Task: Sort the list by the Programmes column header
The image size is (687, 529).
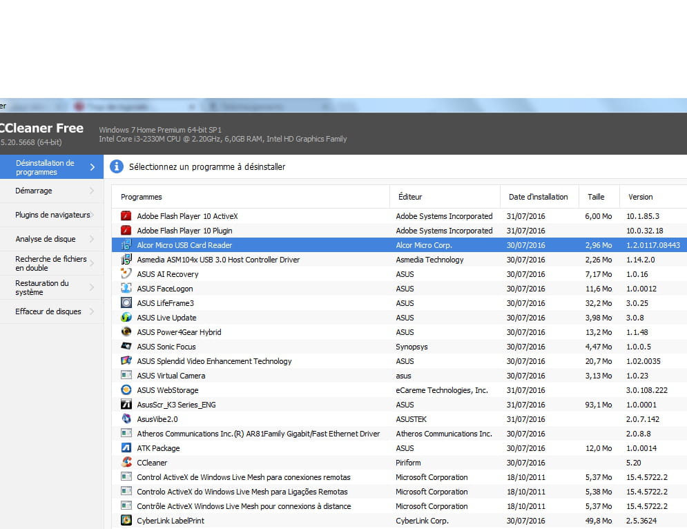Action: click(251, 197)
